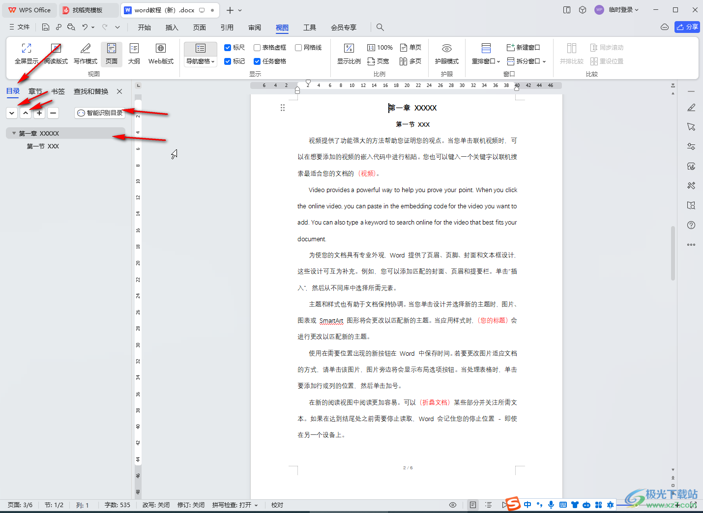
Task: Collapse the 第一章 XXXXX tree node
Action: click(x=14, y=133)
